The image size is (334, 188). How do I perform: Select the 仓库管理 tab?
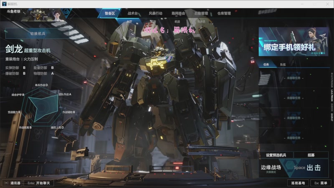224,13
